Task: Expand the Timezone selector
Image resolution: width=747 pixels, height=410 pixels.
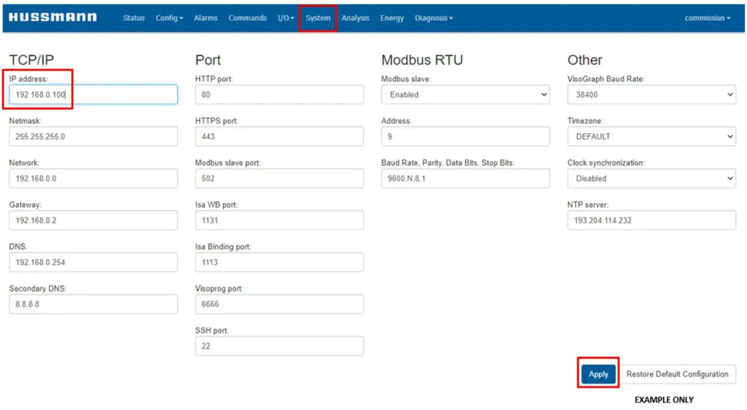Action: (651, 136)
